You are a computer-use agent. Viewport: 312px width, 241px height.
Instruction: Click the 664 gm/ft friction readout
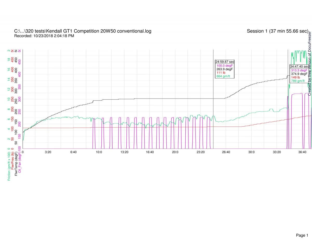[x=221, y=76]
